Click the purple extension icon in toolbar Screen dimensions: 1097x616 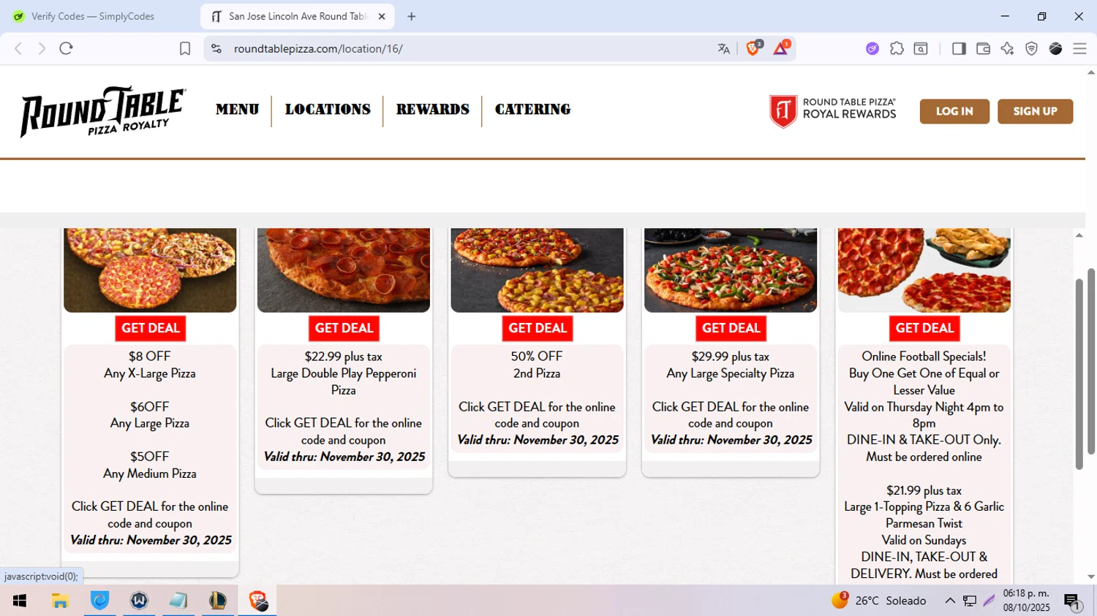pyautogui.click(x=872, y=49)
